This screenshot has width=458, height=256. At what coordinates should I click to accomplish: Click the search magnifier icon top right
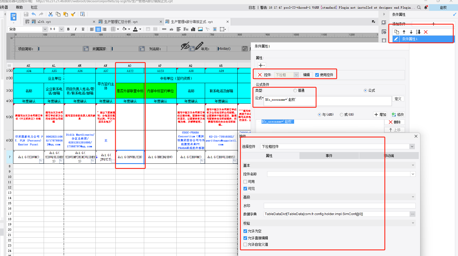[419, 8]
